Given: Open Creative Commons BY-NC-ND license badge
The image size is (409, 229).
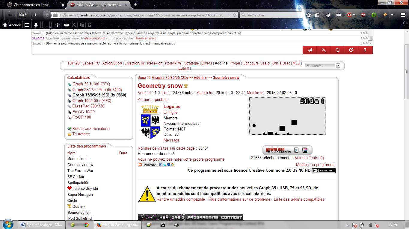Looking at the screenshot, I should click(x=324, y=171).
